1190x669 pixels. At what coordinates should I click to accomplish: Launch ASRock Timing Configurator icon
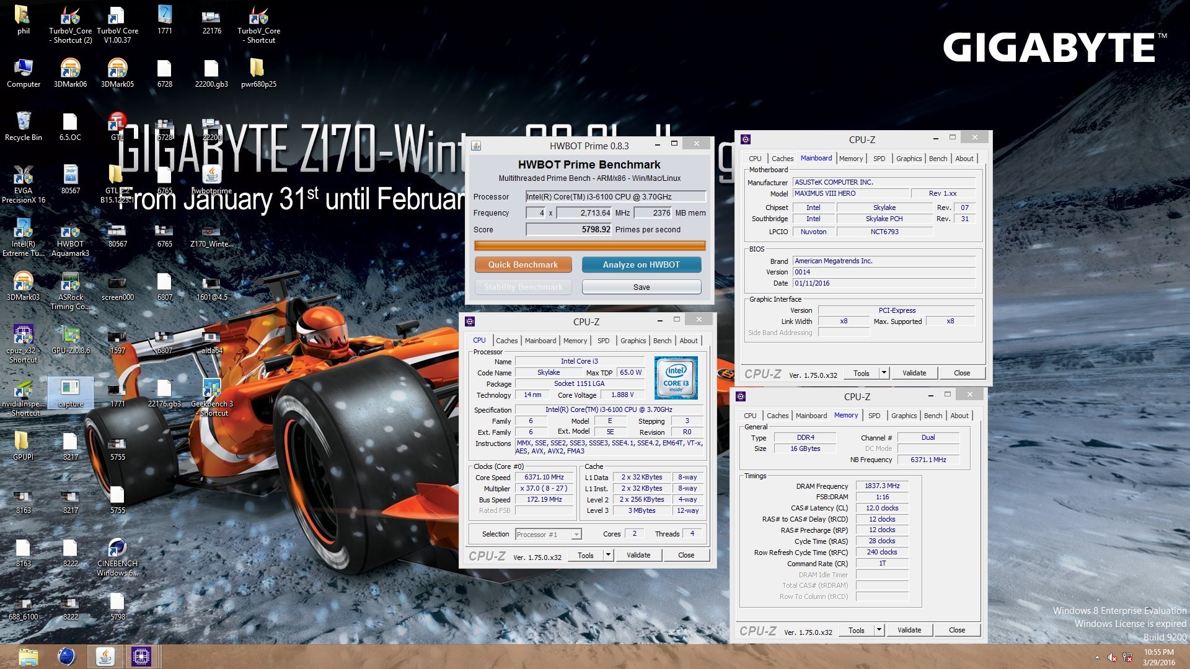[71, 291]
